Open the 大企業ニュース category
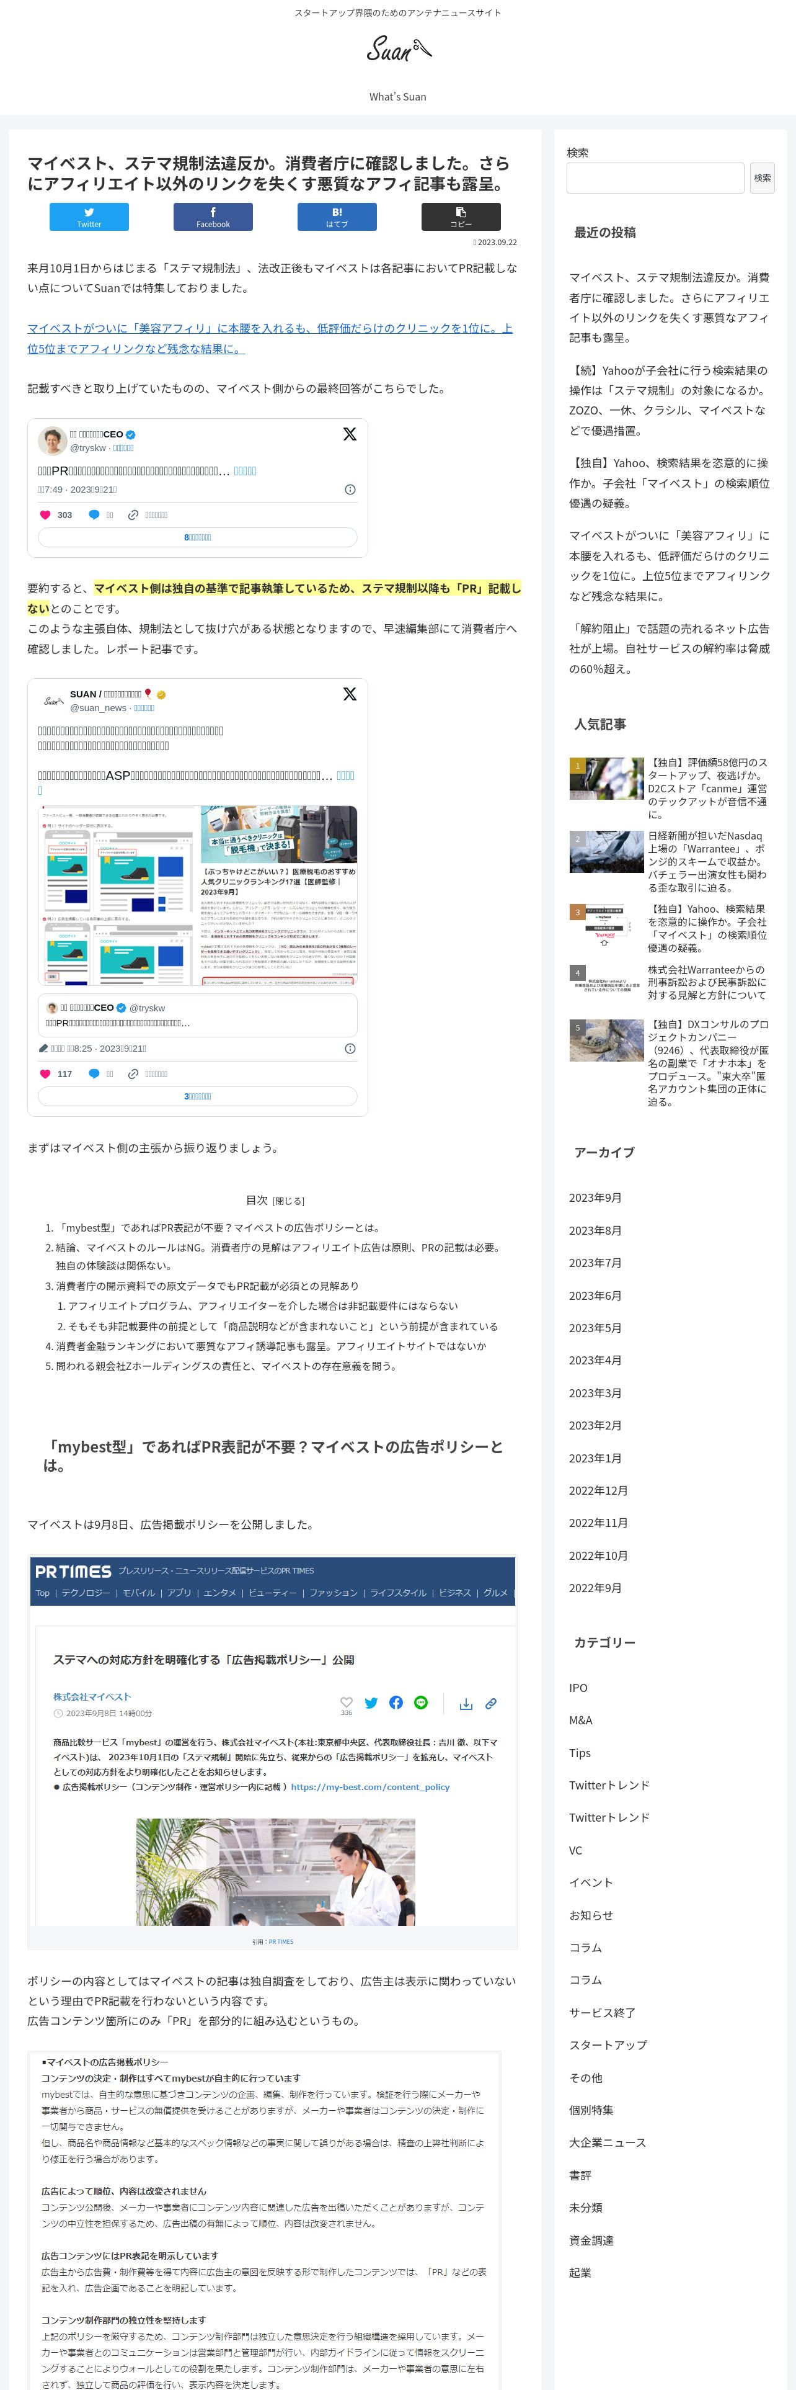Viewport: 796px width, 2390px height. [x=607, y=2142]
